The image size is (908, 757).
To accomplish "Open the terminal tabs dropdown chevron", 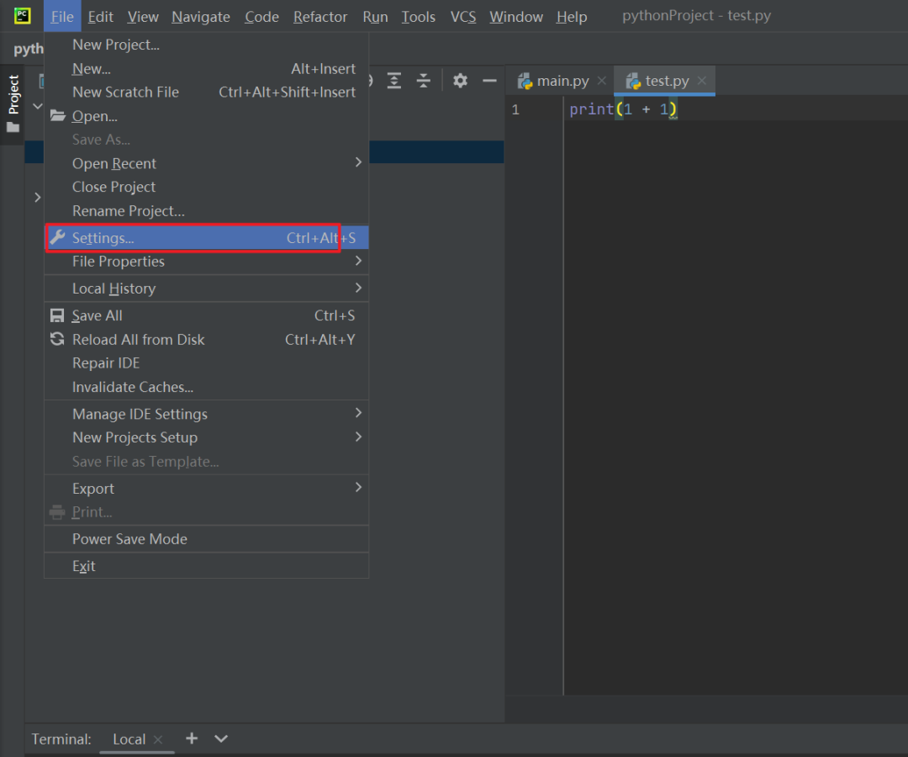I will point(221,738).
